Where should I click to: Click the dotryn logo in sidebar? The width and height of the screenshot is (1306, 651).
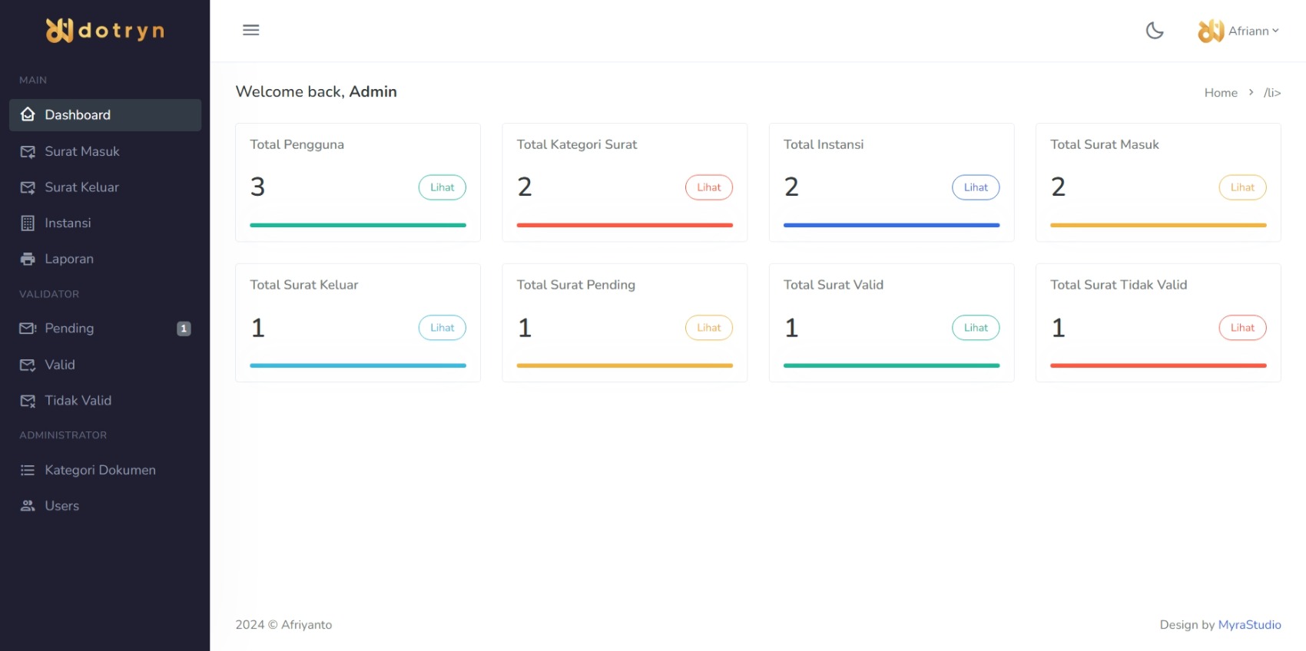point(105,31)
